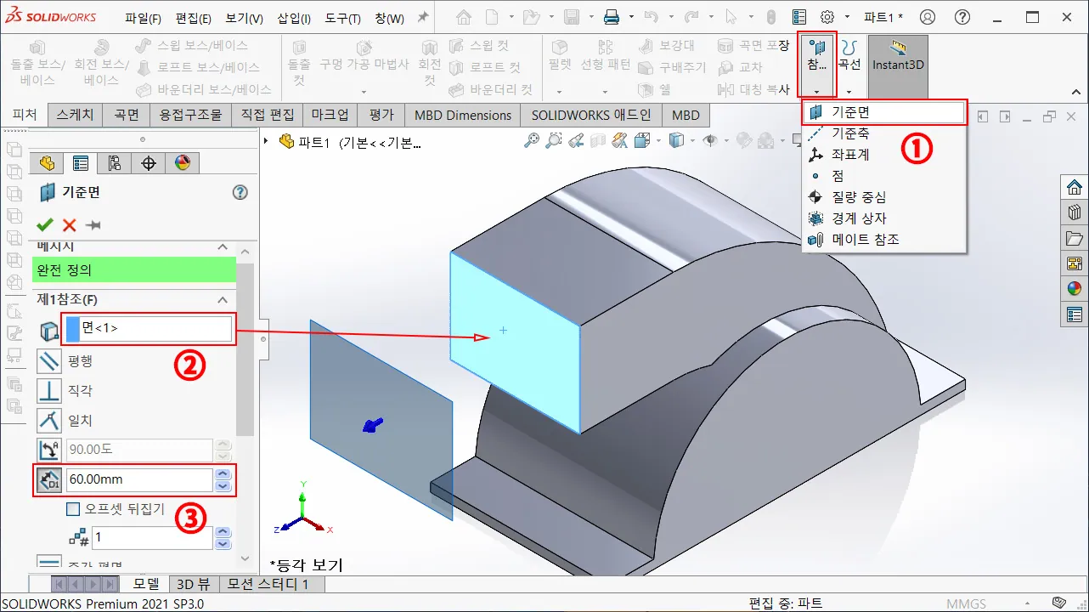Collapse the 제1참조(F) section
Image resolution: width=1089 pixels, height=612 pixels.
[x=223, y=300]
